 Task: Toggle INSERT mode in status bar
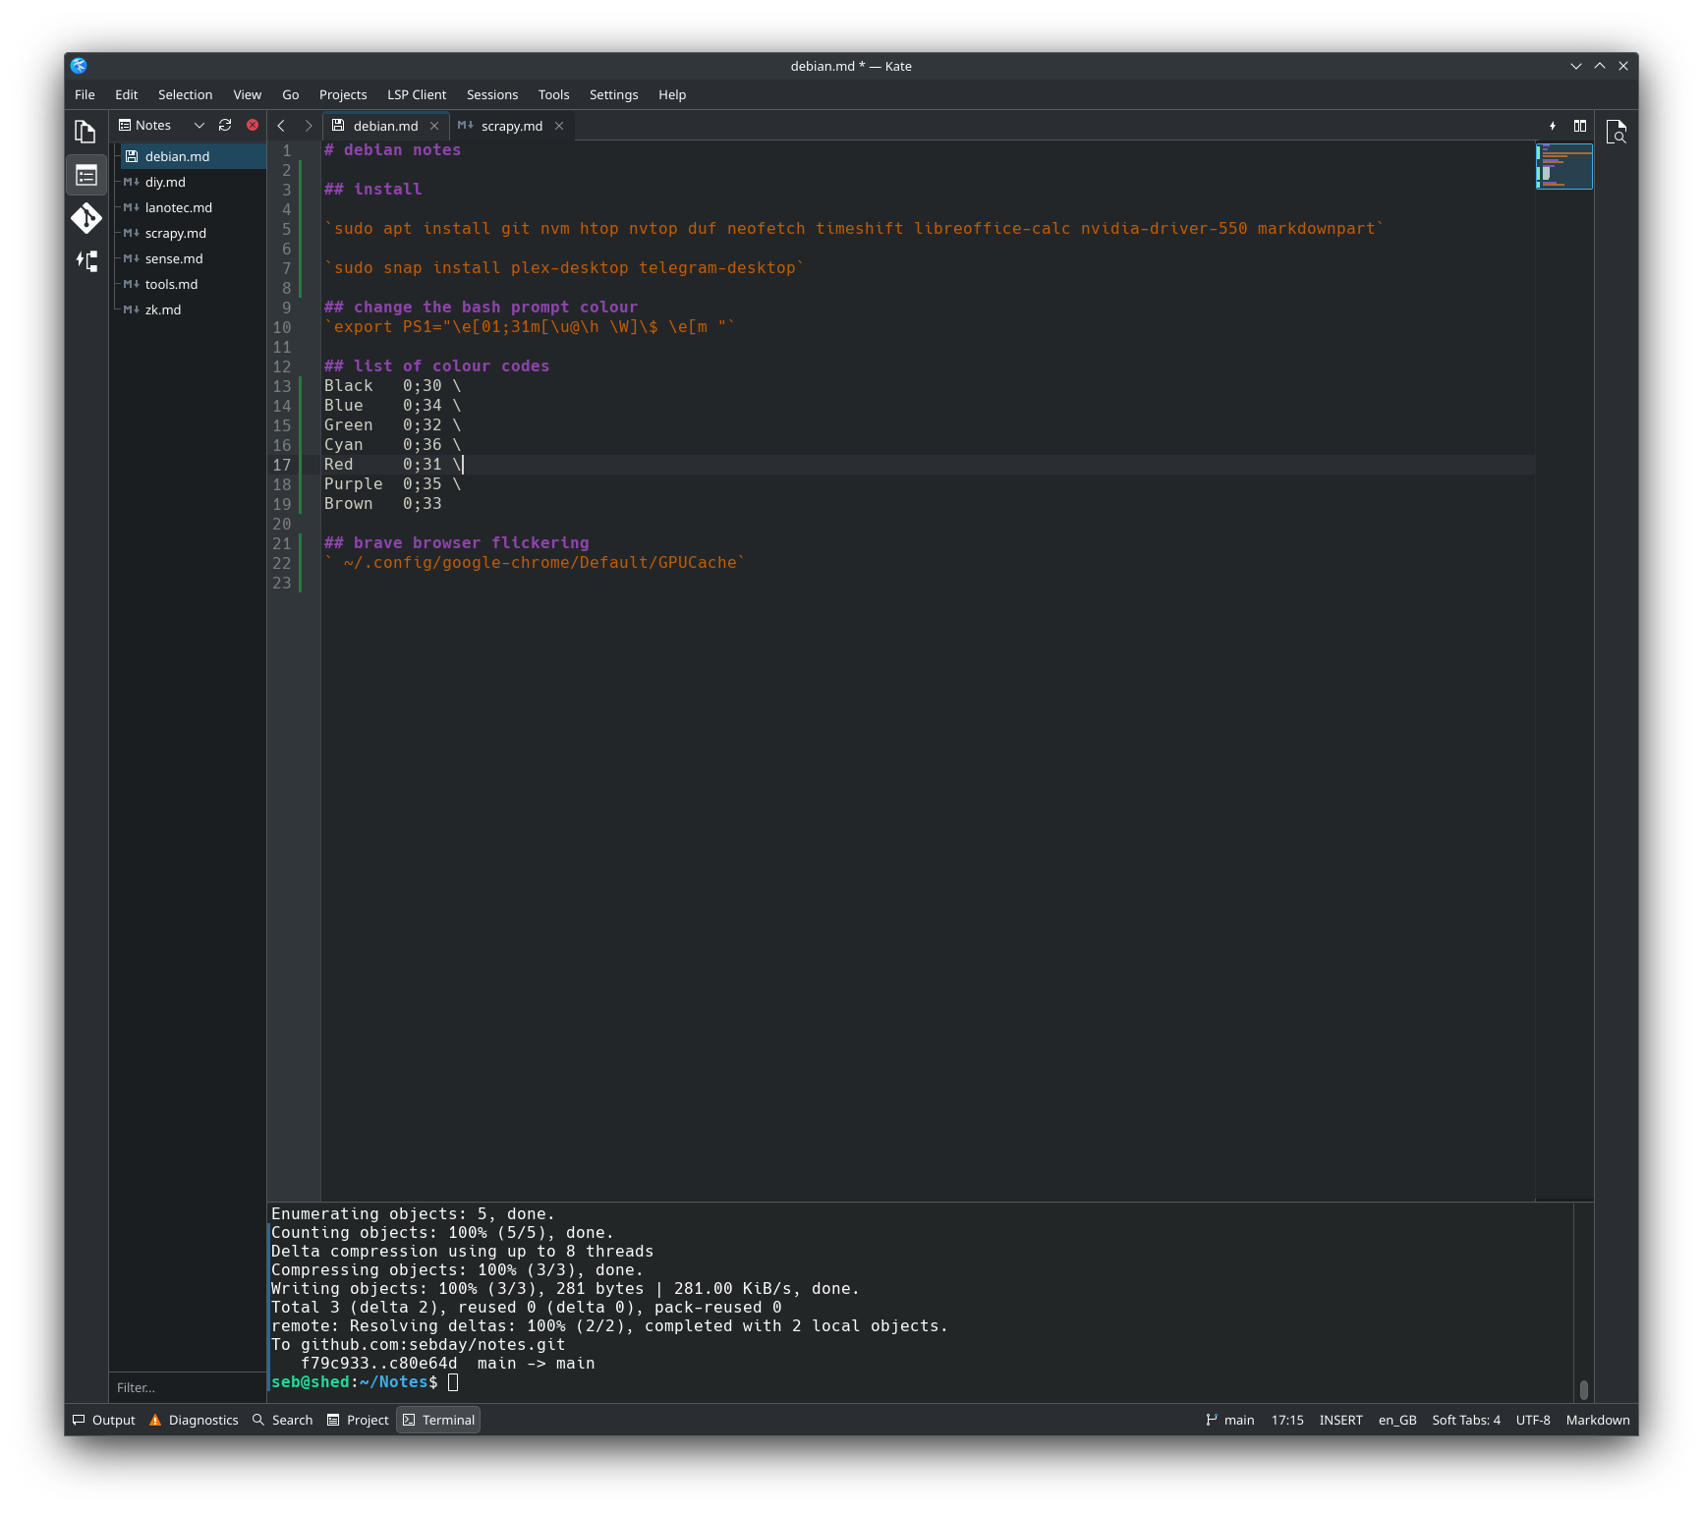[x=1340, y=1420]
